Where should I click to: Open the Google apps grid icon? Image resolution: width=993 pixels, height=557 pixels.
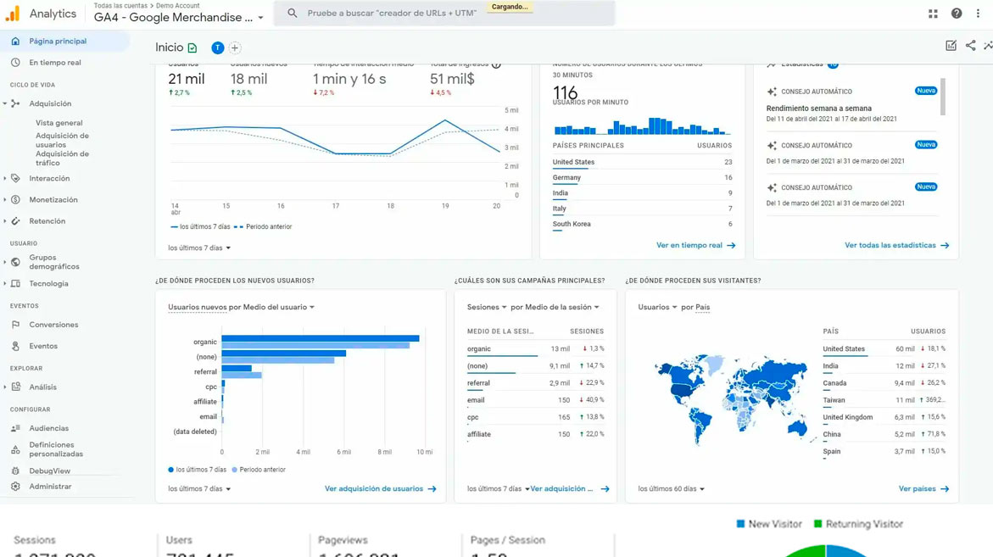click(933, 14)
